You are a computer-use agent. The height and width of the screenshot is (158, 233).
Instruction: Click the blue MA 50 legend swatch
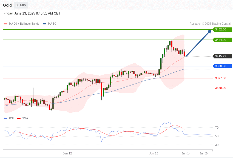[x=44, y=24]
